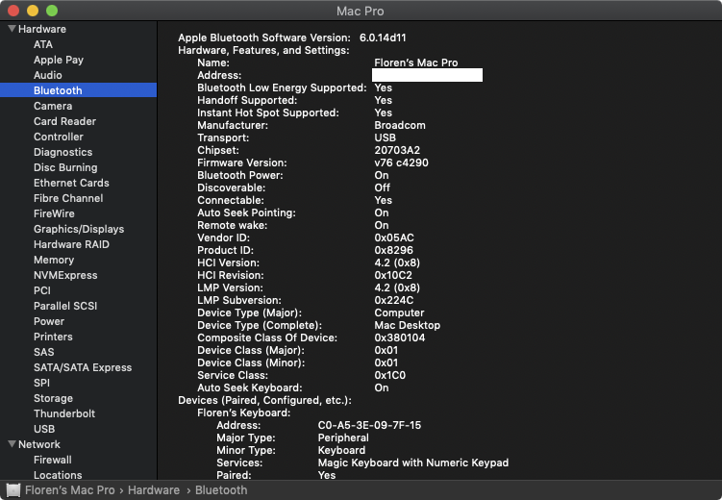This screenshot has height=500, width=722.
Task: Click the Major Type value Peripheral
Action: point(343,437)
